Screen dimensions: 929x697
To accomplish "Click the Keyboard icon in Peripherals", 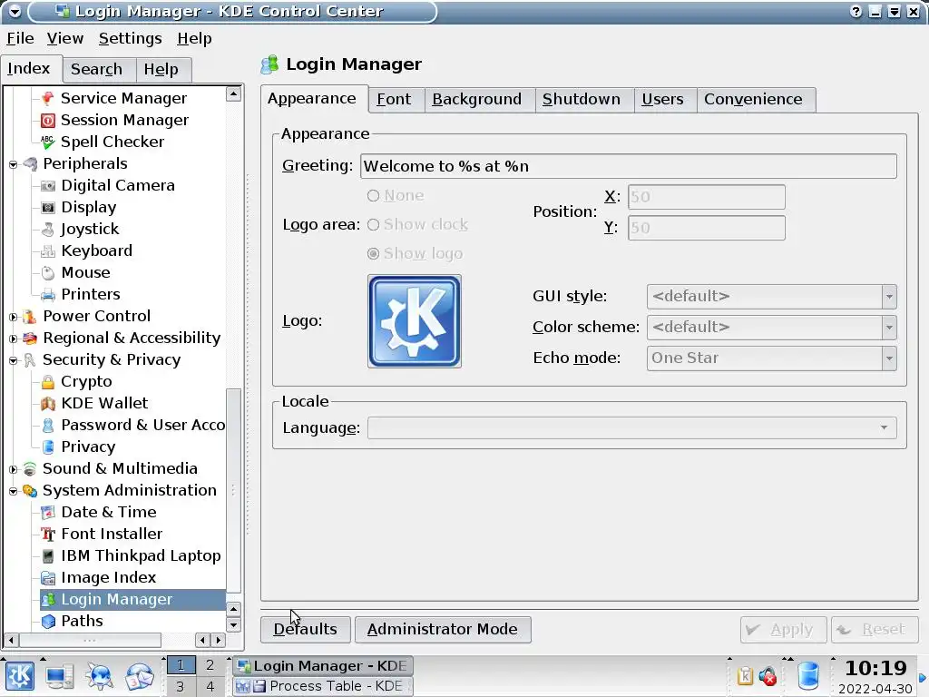I will pos(48,251).
